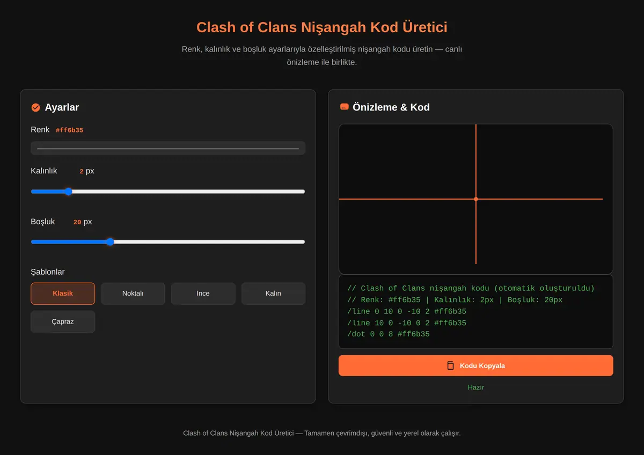Image resolution: width=644 pixels, height=455 pixels.
Task: Click the comment line starting // Renk:
Action: (x=455, y=300)
